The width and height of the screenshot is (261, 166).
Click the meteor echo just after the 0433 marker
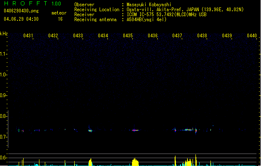point(90,131)
